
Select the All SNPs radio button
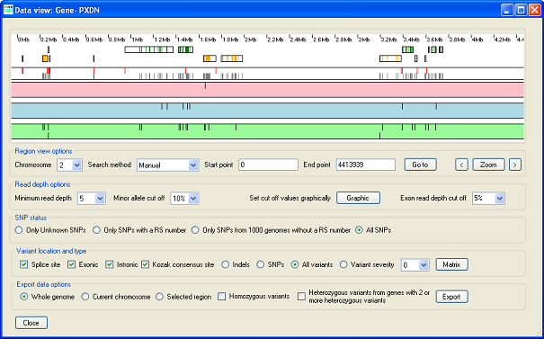[359, 230]
